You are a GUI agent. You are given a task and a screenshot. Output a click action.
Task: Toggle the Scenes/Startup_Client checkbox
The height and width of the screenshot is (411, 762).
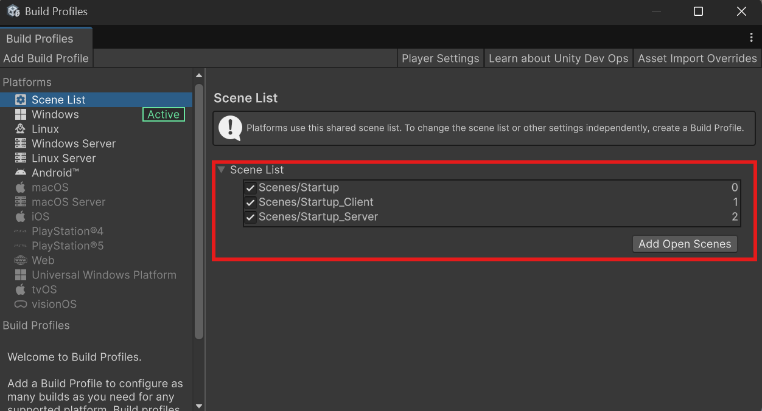pos(250,202)
